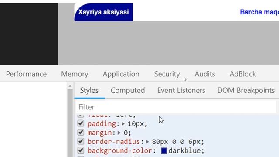Open the Audits tab
The height and width of the screenshot is (157, 279).
(x=205, y=74)
